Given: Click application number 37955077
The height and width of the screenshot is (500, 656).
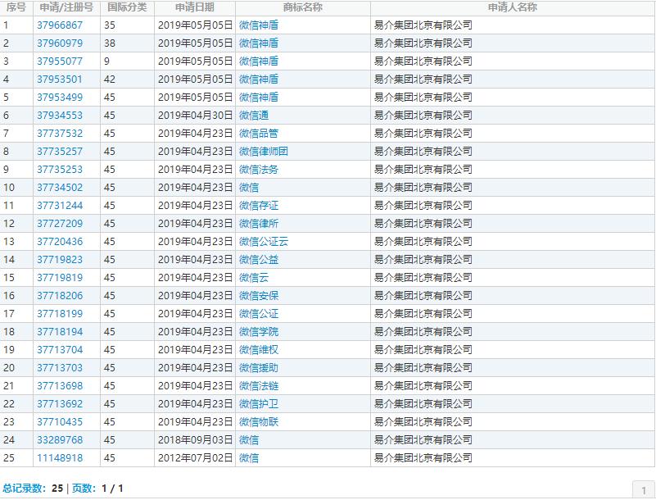Looking at the screenshot, I should (x=60, y=61).
